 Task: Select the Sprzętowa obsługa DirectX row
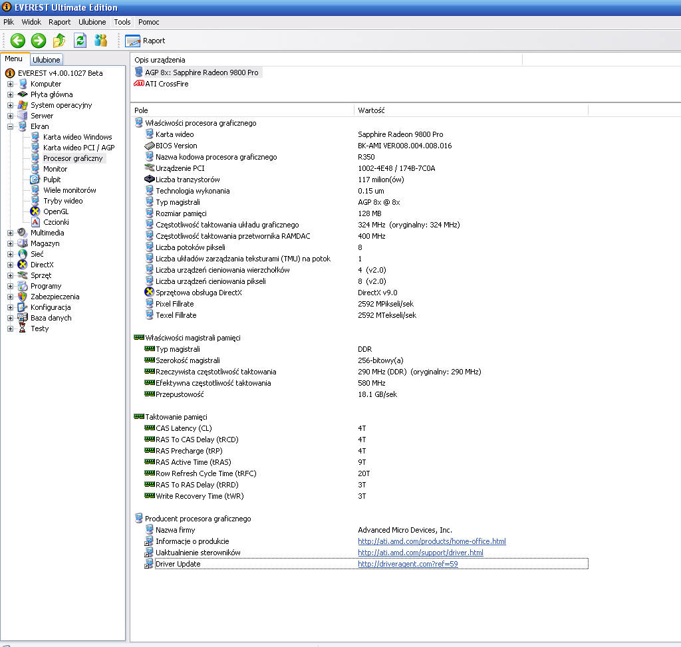click(366, 293)
